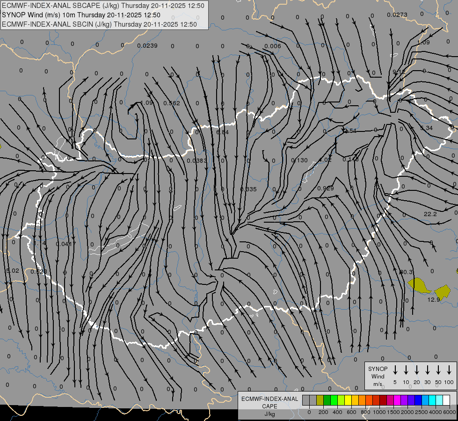Viewport: 458px width, 421px height.
Task: Click the 5 m/s wind legend arrow
Action: point(395,370)
